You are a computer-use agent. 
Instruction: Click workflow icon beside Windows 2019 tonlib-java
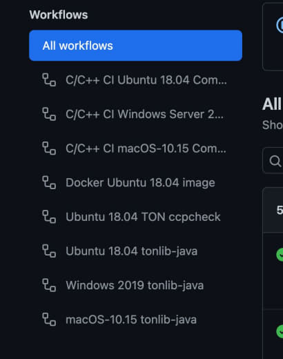pos(49,285)
